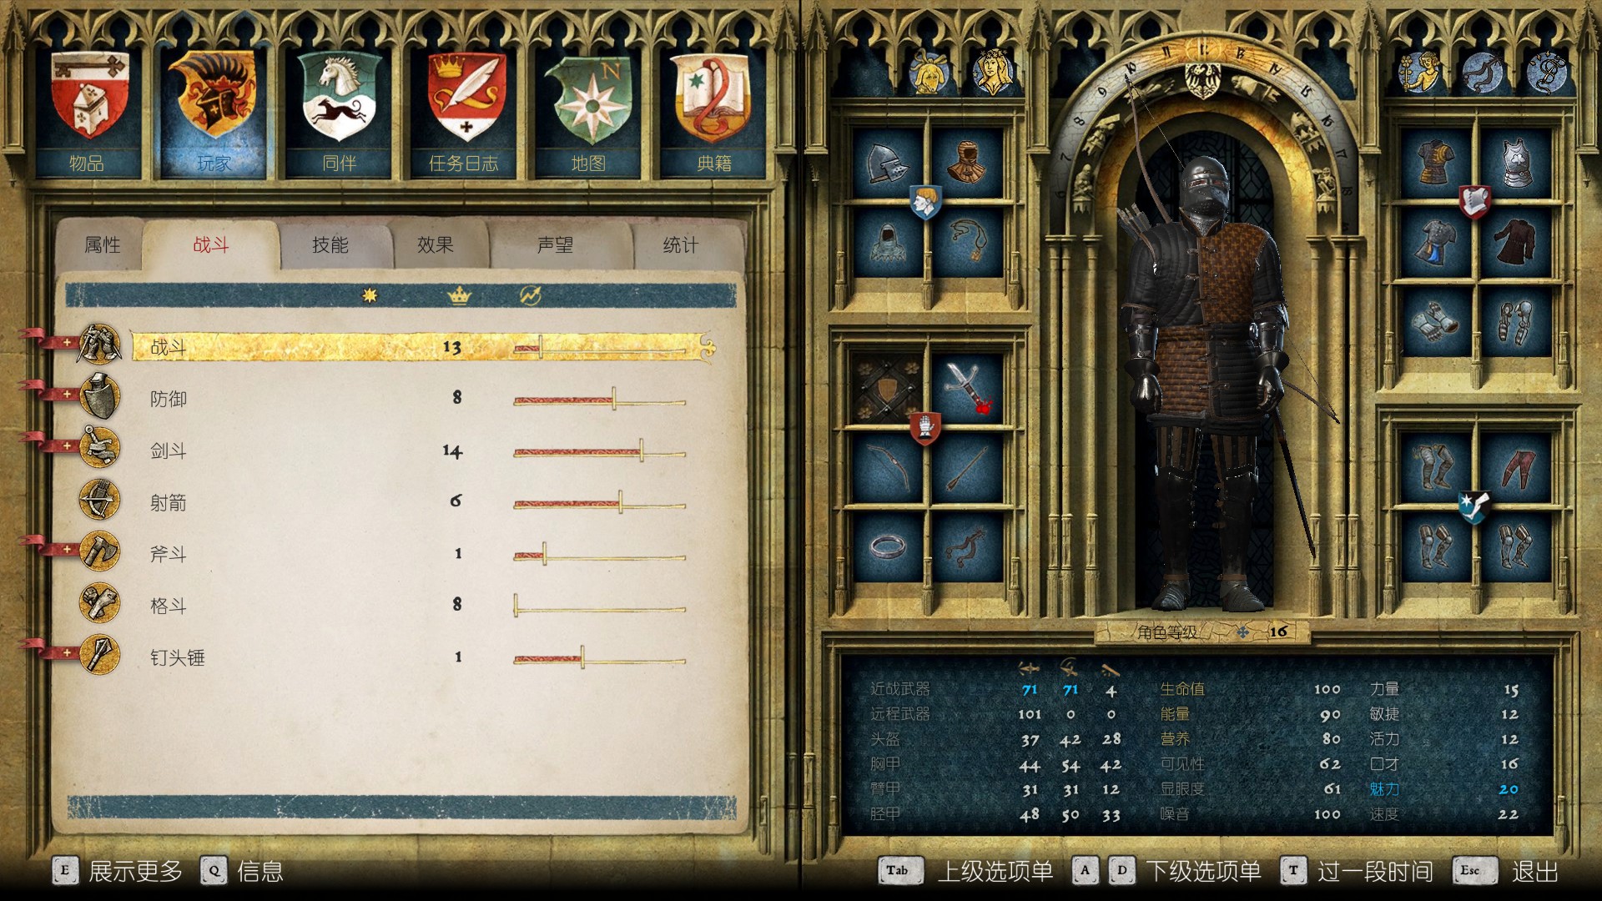
Task: Click the 射箭 experience progress bar
Action: (599, 504)
